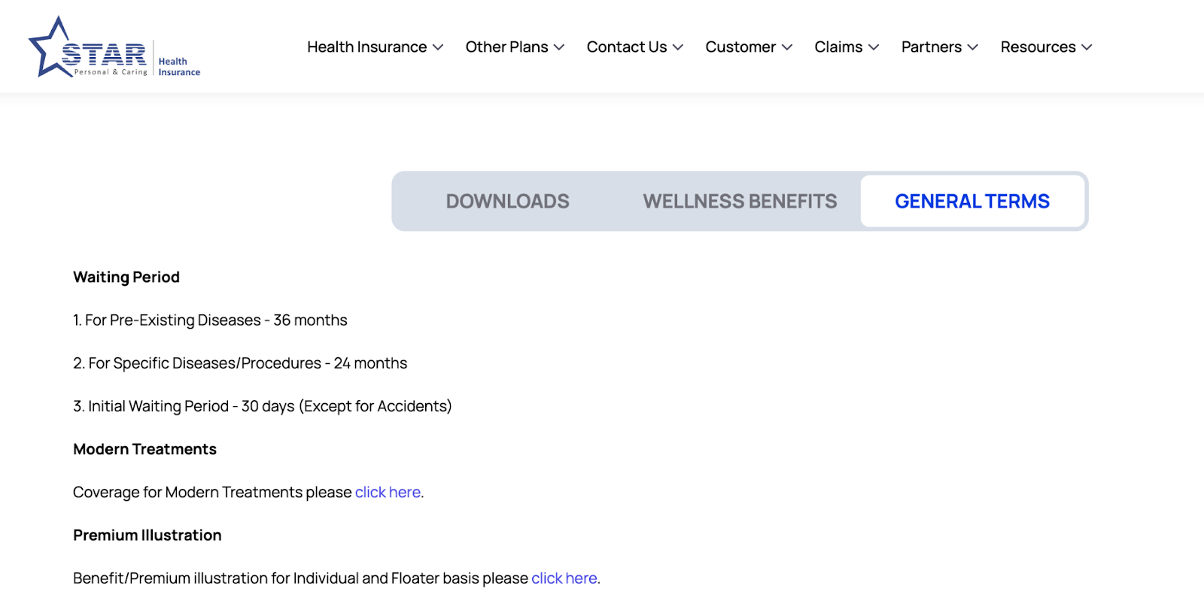This screenshot has width=1204, height=610.
Task: Select the Waiting Period heading
Action: [126, 277]
